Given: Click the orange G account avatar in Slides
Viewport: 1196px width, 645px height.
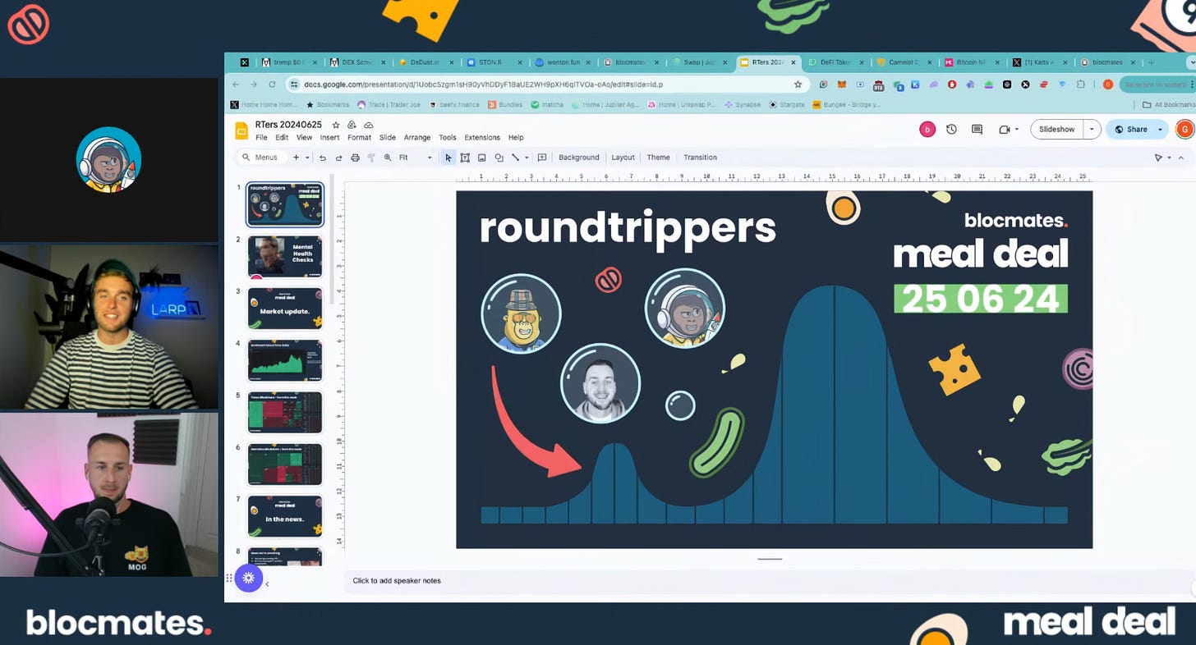Looking at the screenshot, I should (x=1184, y=129).
